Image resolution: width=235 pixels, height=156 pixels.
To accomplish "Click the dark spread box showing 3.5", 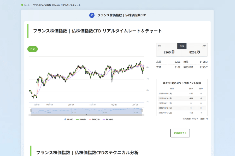I will [181, 46].
